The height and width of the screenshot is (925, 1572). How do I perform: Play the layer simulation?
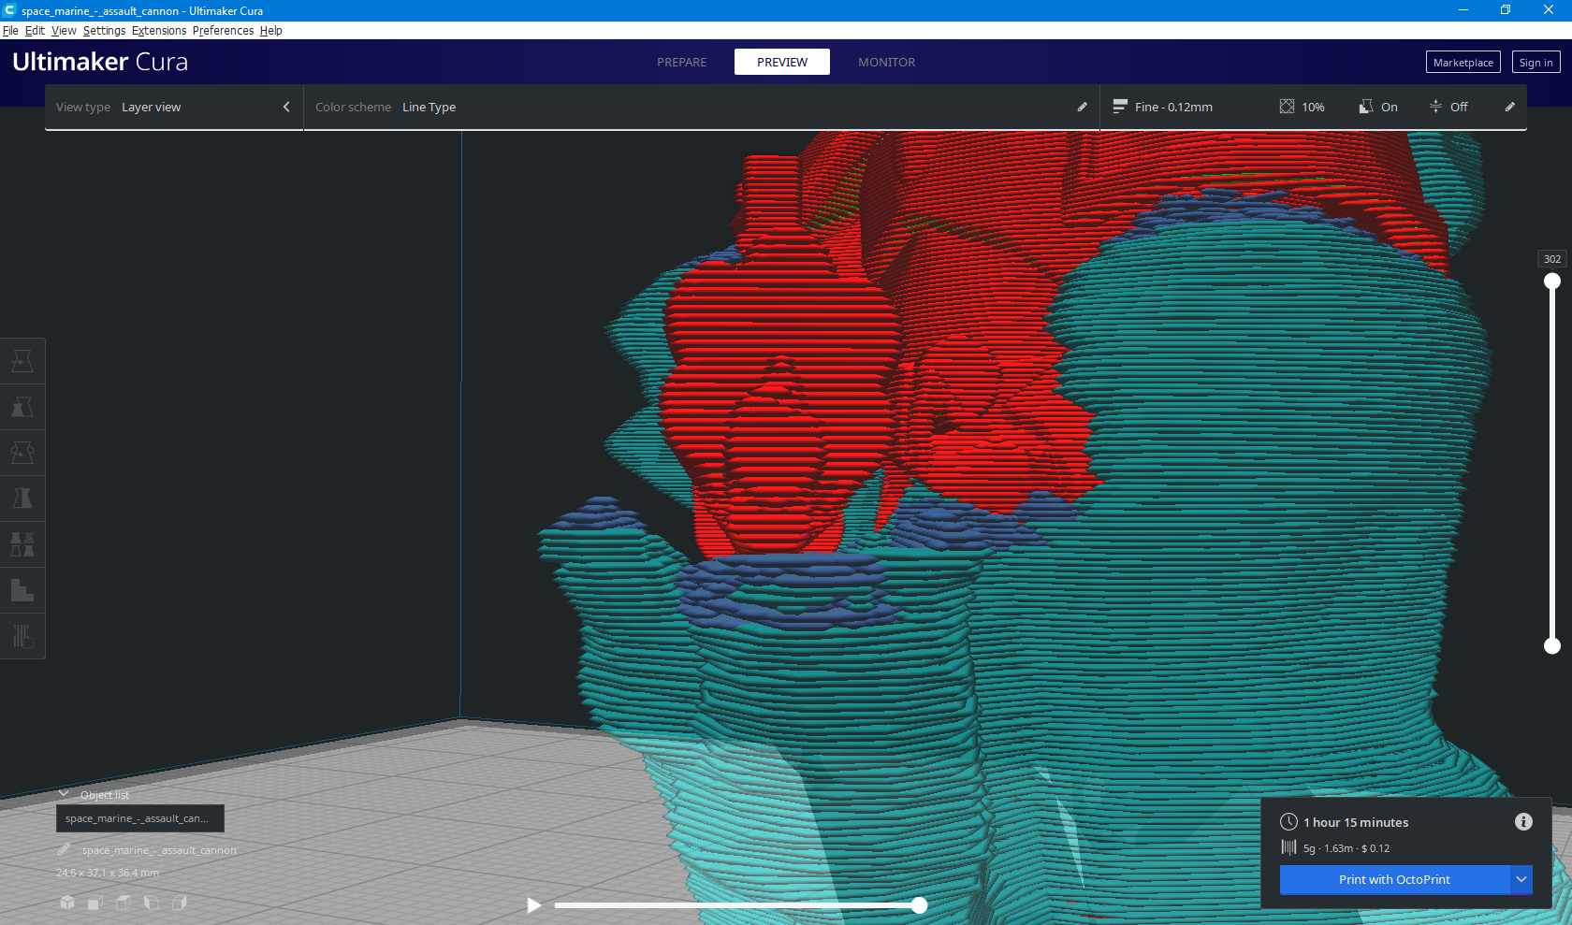pos(534,904)
